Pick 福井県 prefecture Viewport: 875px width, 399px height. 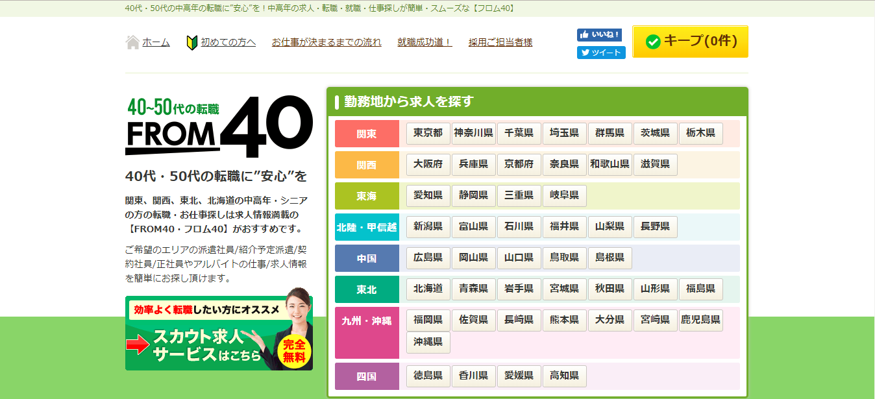[x=565, y=226]
